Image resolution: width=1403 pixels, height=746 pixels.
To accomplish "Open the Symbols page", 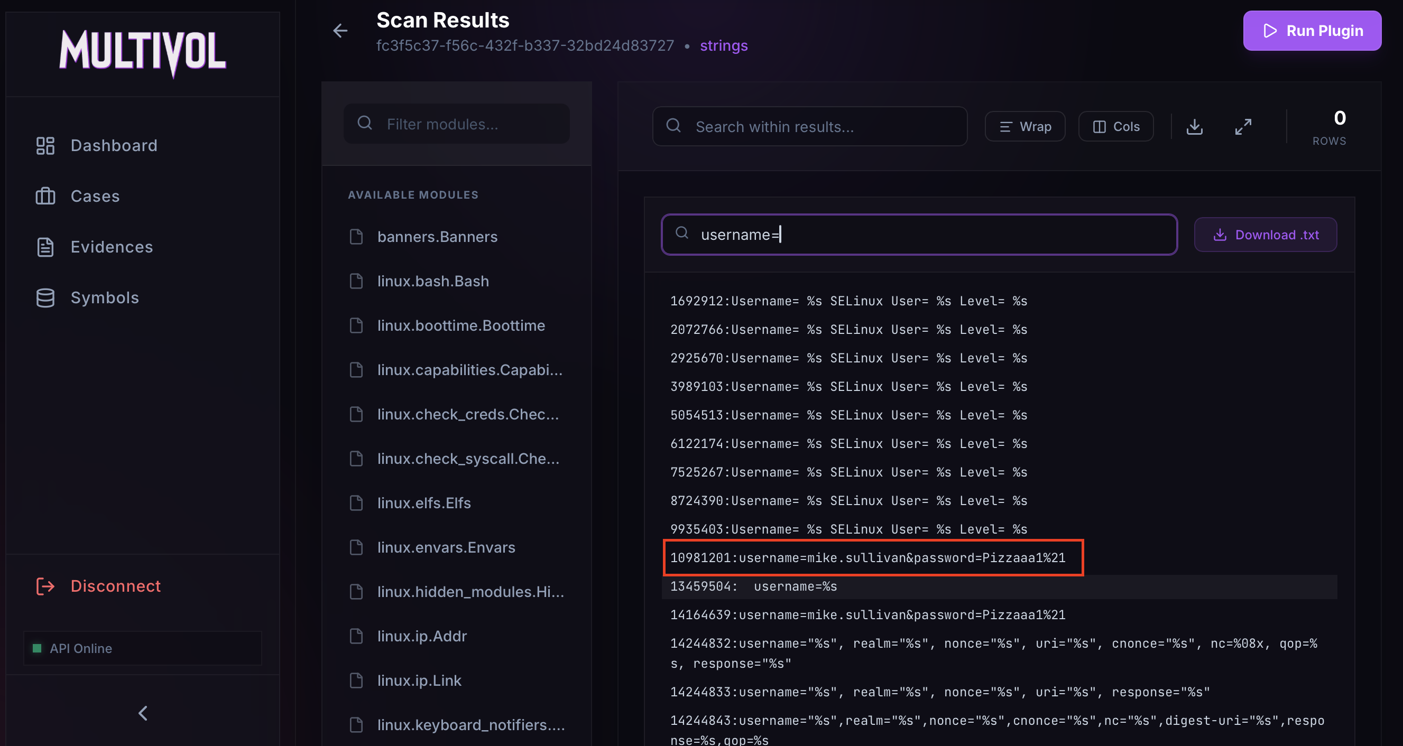I will pos(105,297).
